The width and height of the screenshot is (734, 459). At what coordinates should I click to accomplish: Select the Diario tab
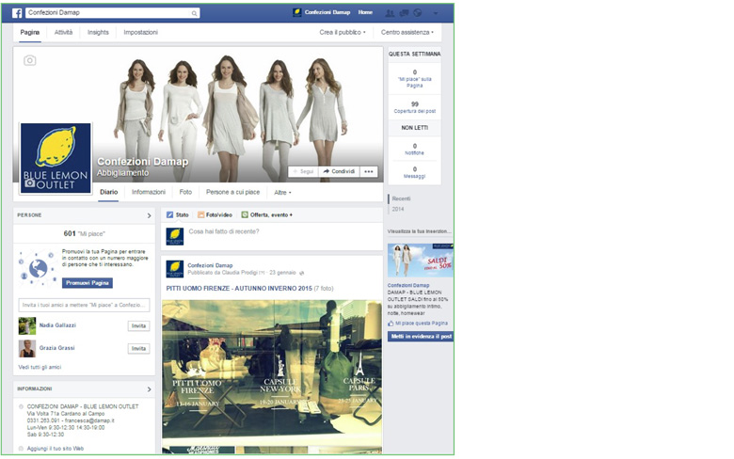[x=108, y=192]
